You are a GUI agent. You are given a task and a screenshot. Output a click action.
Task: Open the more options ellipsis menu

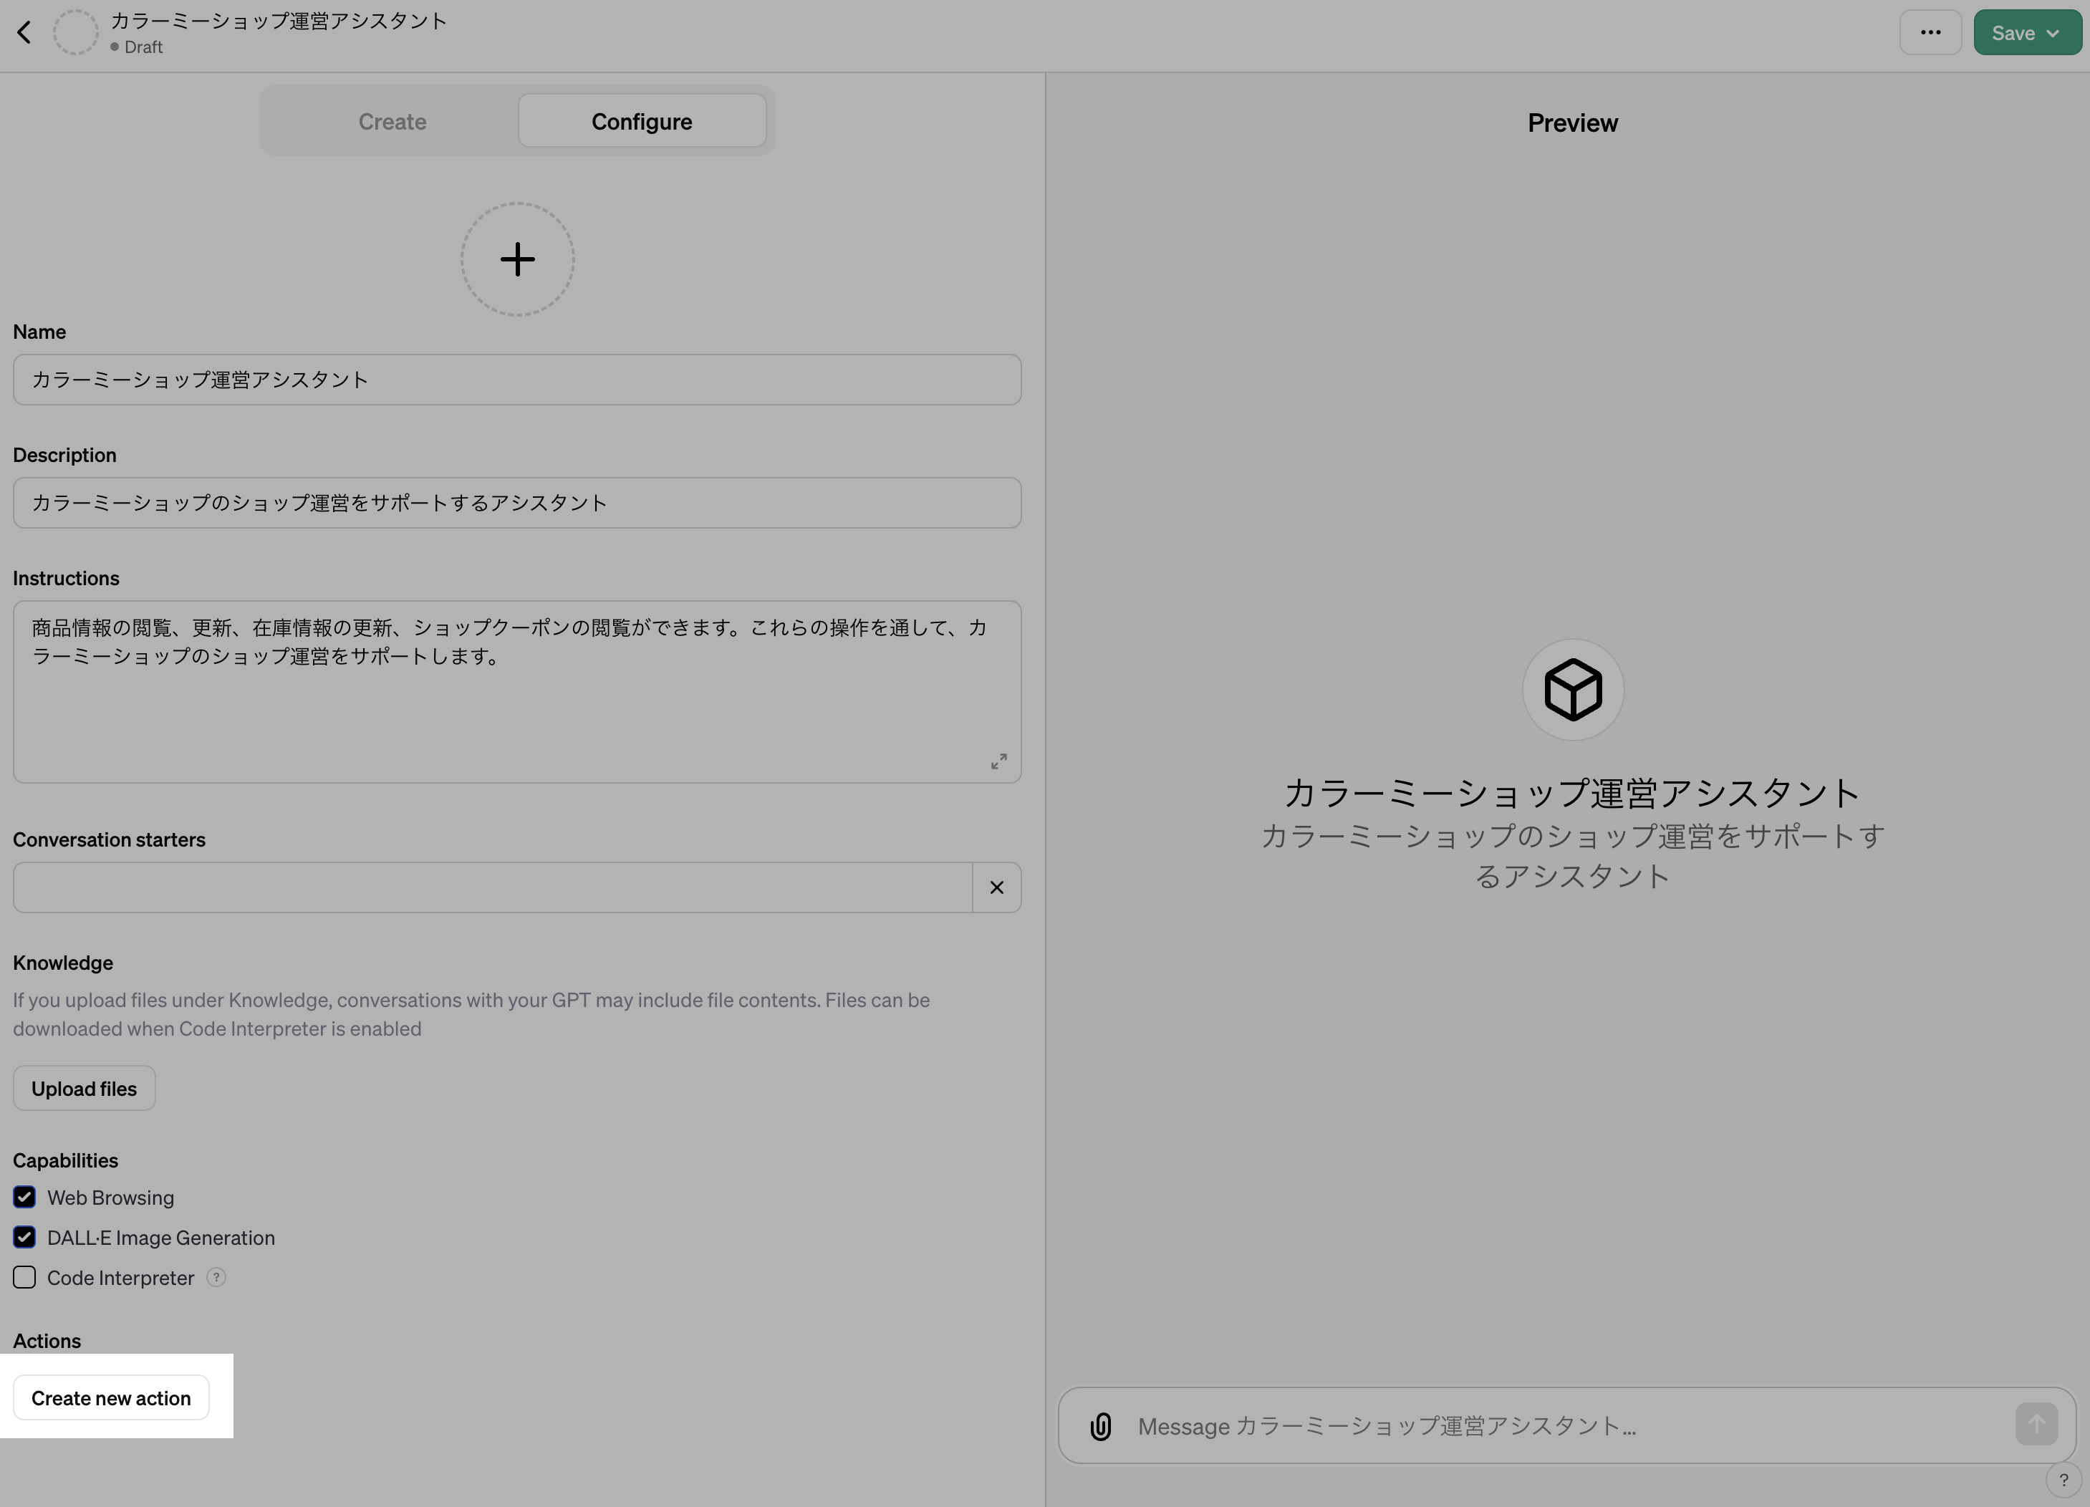(x=1930, y=32)
